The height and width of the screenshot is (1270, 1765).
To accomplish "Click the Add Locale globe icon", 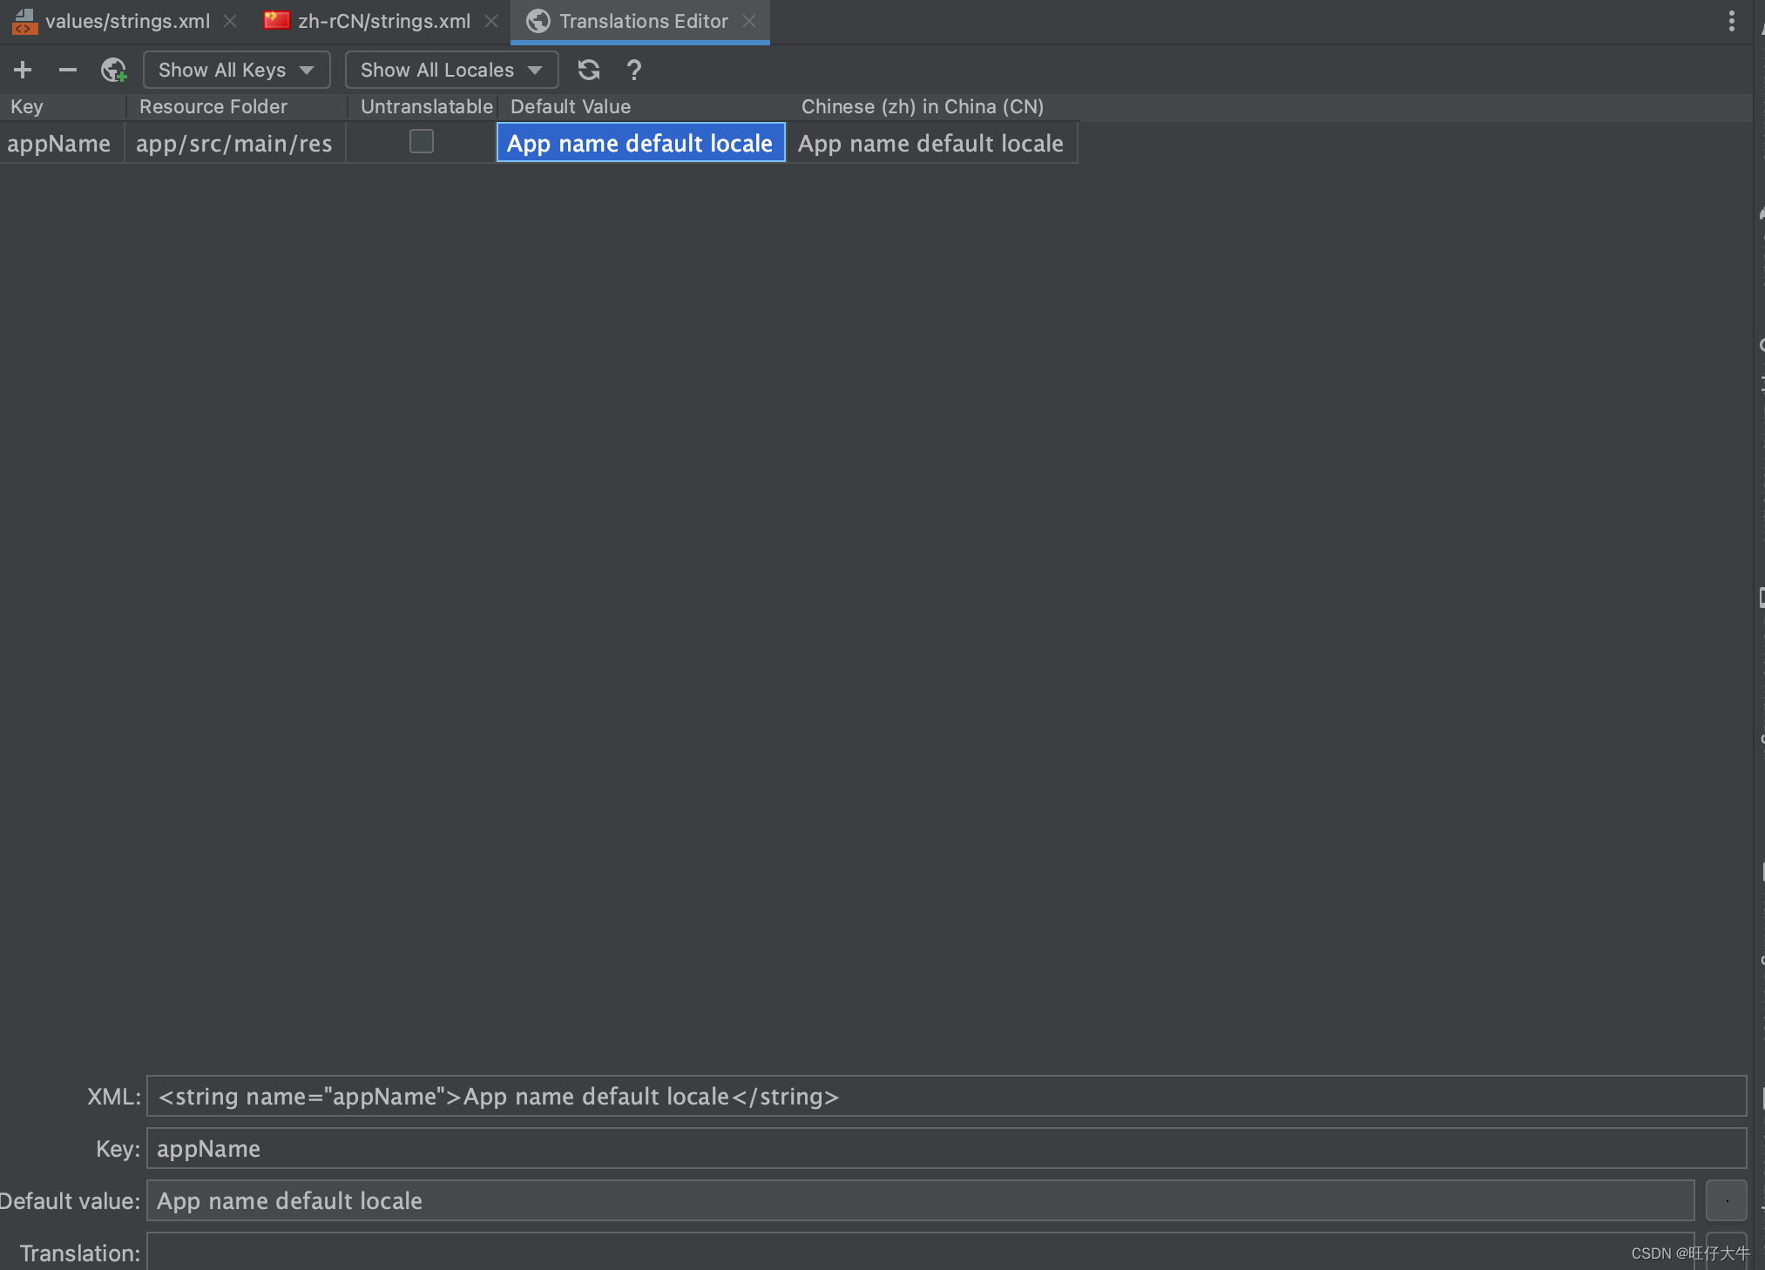I will (x=113, y=70).
